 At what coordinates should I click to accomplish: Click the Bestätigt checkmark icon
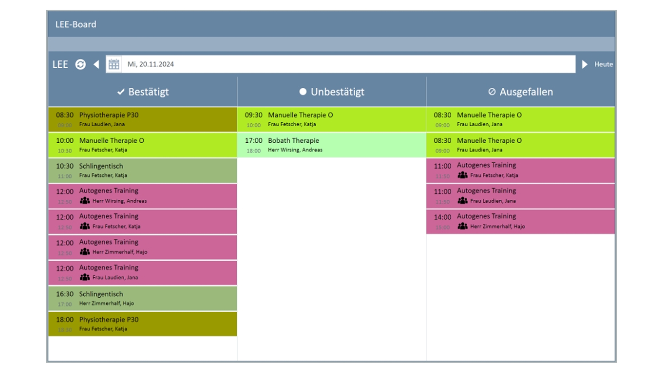[121, 92]
